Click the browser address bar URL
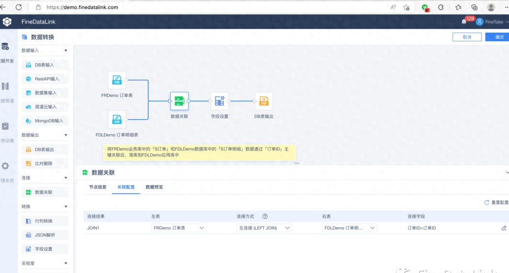The width and height of the screenshot is (509, 273). 82,7
